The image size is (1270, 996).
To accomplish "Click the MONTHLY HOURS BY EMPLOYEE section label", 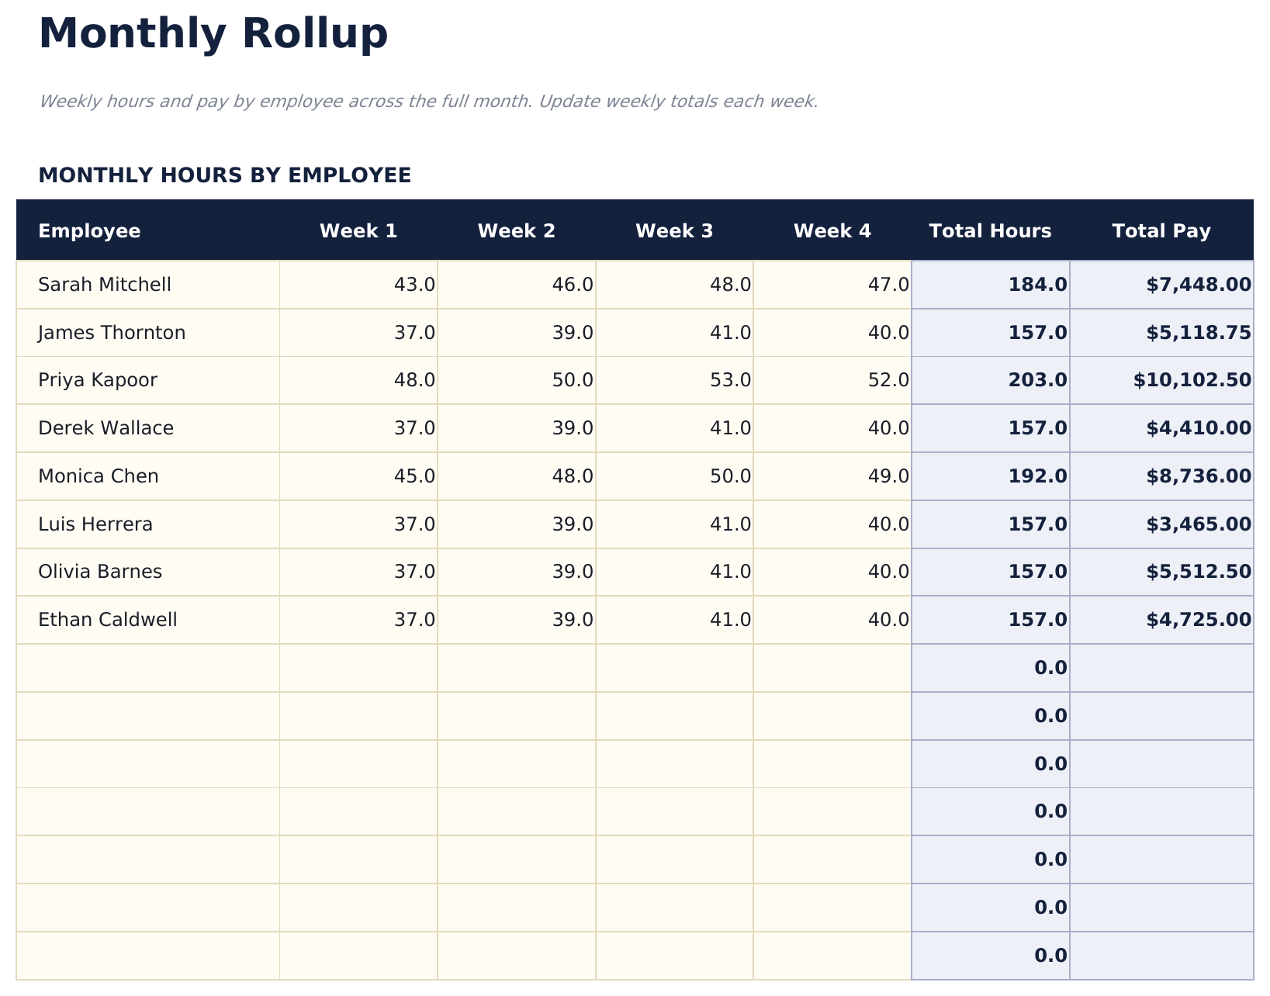I will click(225, 175).
